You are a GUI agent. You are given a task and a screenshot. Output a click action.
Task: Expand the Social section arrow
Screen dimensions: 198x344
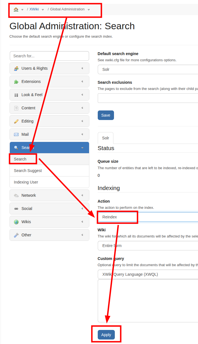point(82,209)
